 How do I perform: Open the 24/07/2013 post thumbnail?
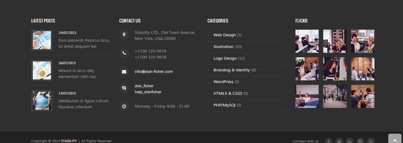pos(42,40)
